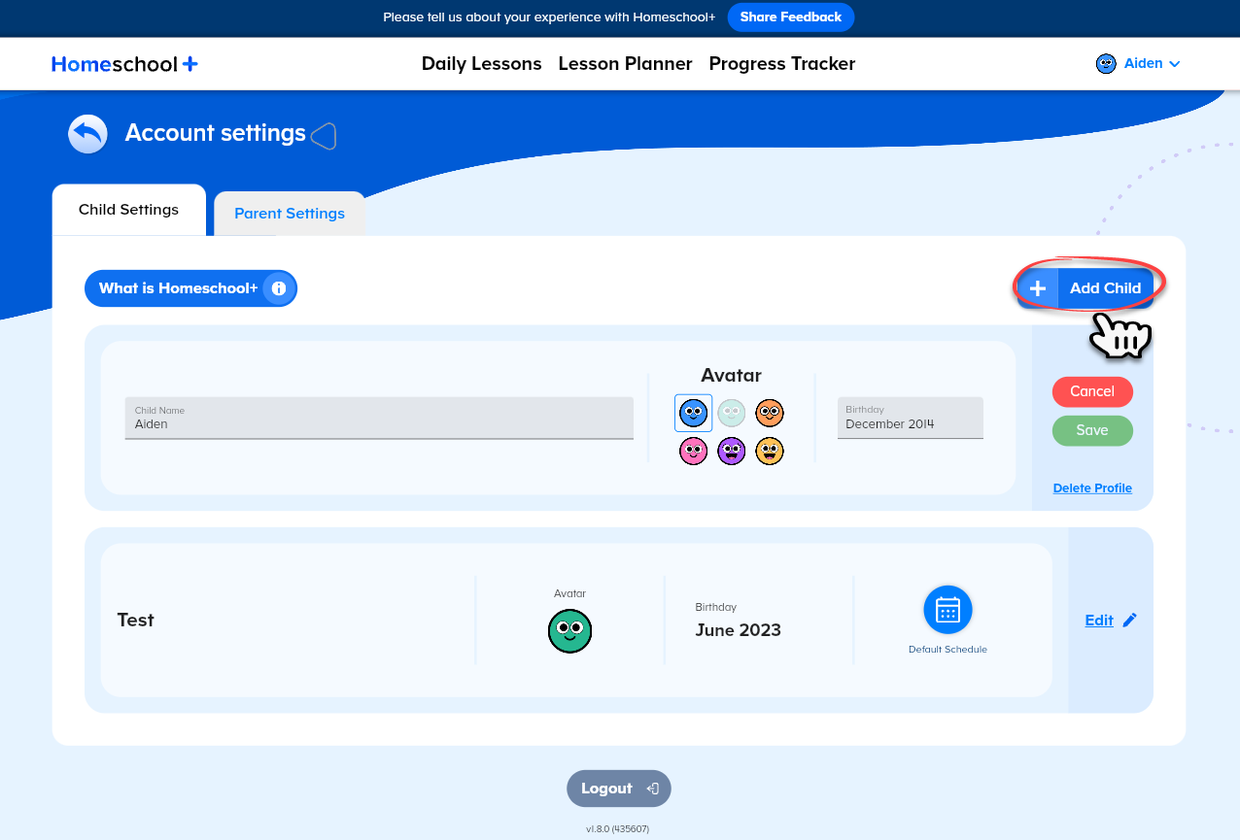The width and height of the screenshot is (1240, 840).
Task: Click the Child Name field with Aiden
Action: tap(379, 418)
